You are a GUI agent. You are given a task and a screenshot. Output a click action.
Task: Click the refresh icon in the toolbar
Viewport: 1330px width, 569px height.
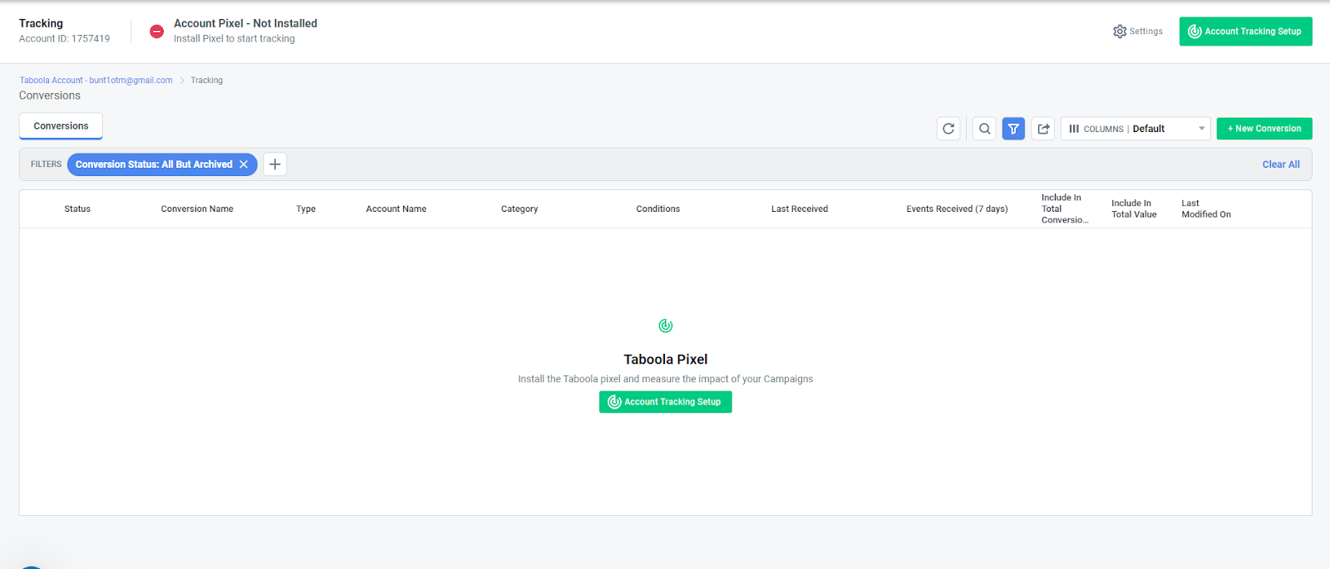click(948, 129)
